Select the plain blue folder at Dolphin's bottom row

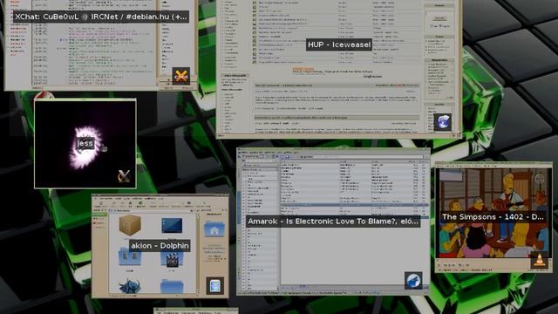[x=172, y=287]
